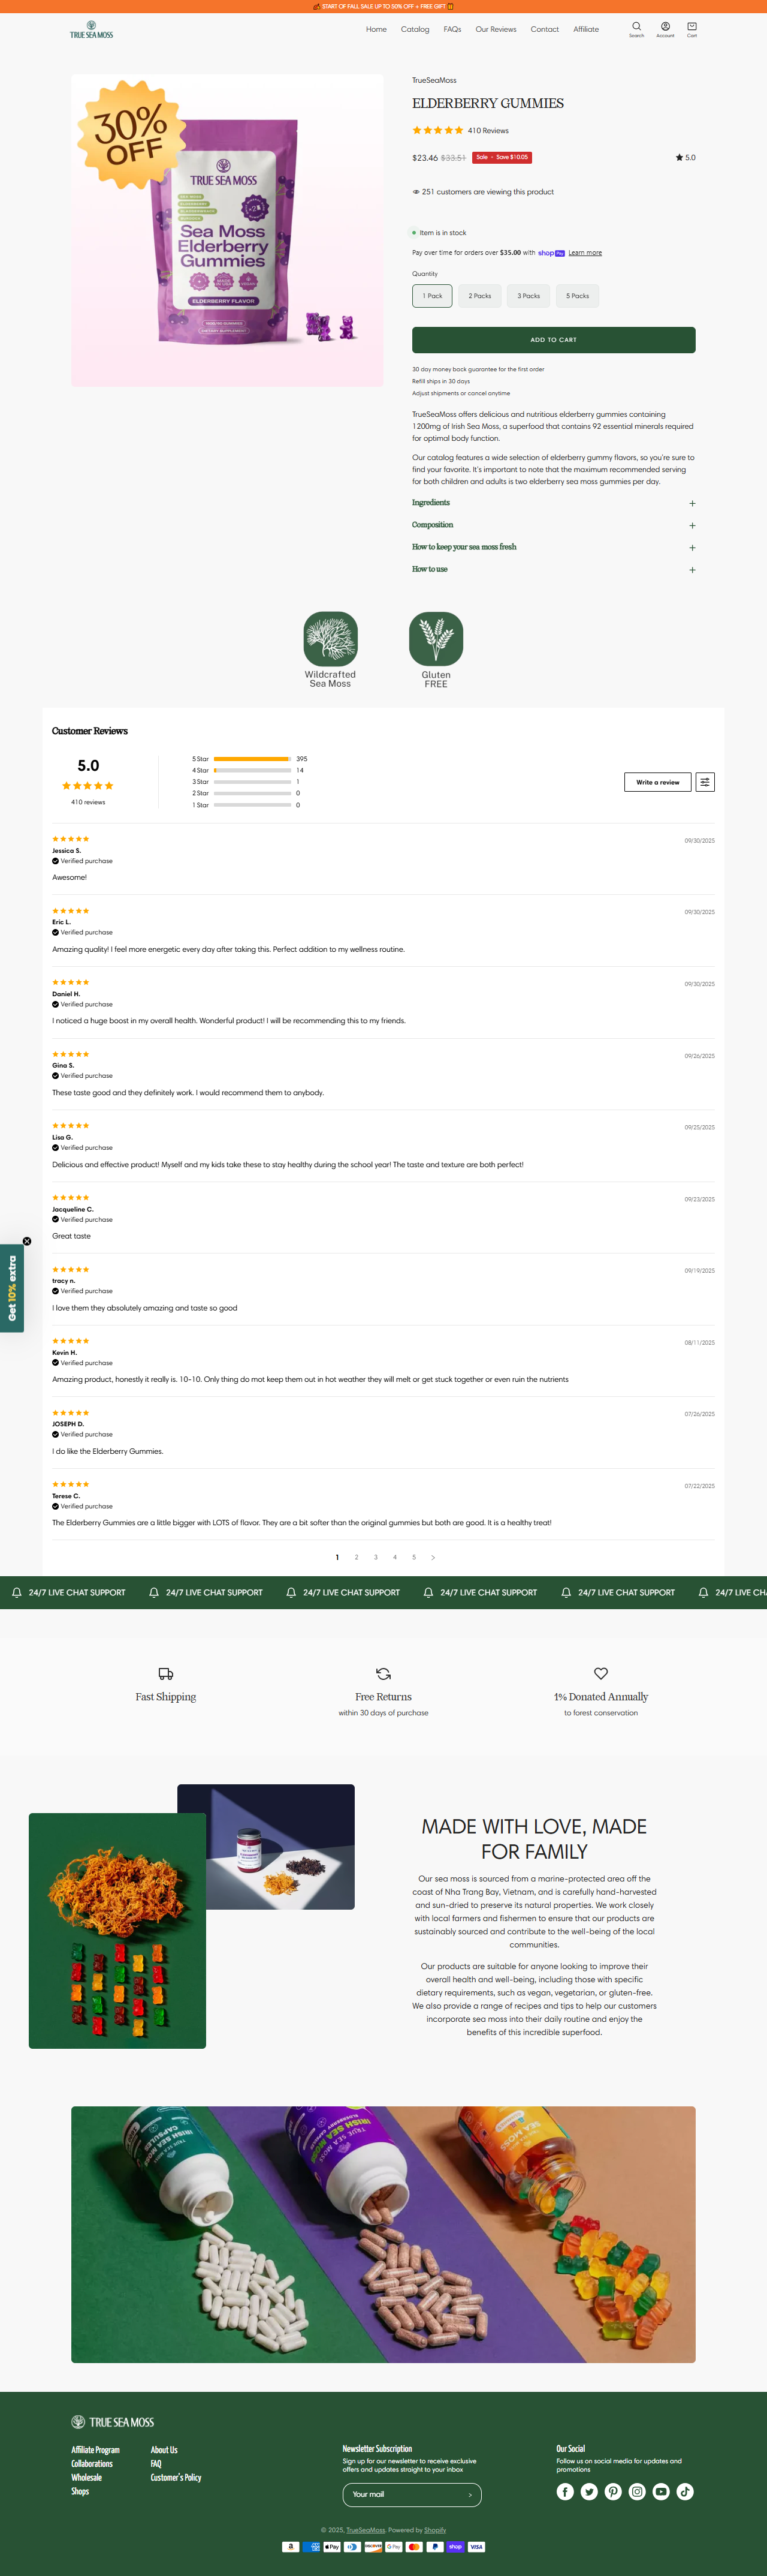767x2576 pixels.
Task: Expand the Ingredients section
Action: 554,503
